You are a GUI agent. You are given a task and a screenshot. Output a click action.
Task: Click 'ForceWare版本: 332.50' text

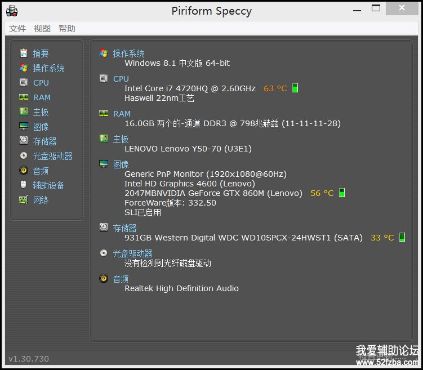(x=170, y=203)
